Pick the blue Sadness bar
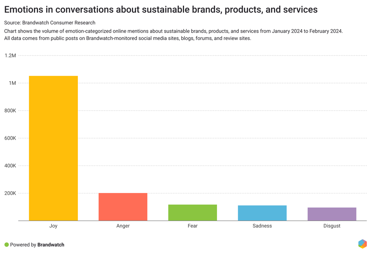371x254 pixels. 262,213
